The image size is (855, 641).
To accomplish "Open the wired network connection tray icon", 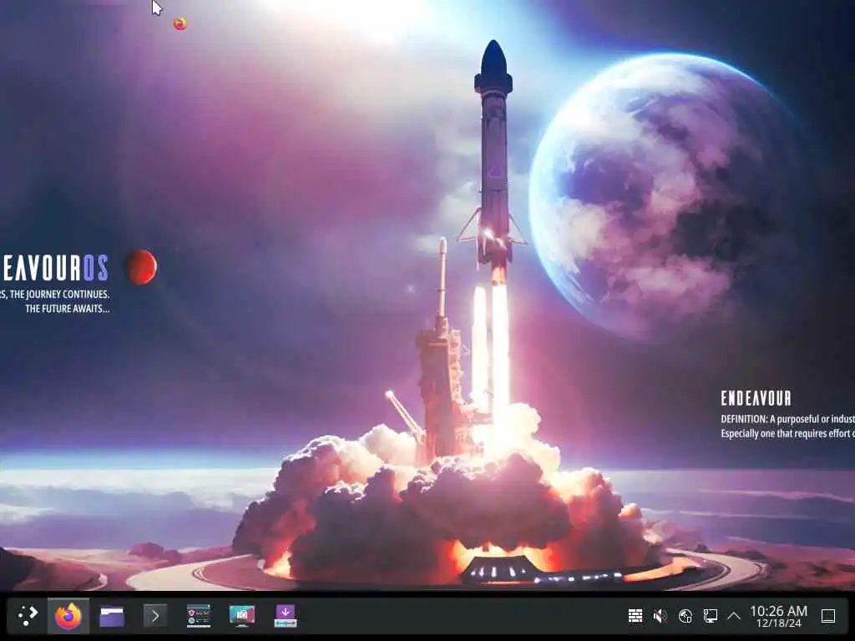I will (x=710, y=616).
